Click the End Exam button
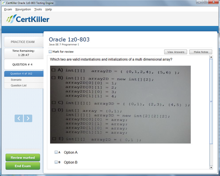The width and height of the screenshot is (220, 176). 23,166
